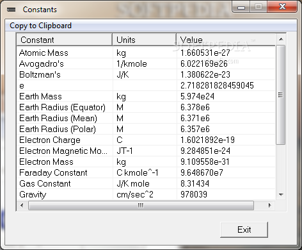Click the value 8.31434

point(195,183)
